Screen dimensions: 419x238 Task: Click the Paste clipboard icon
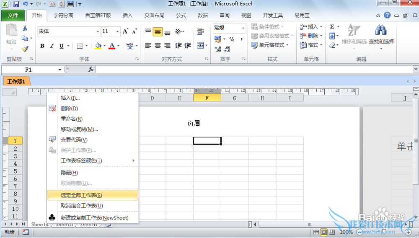11,30
